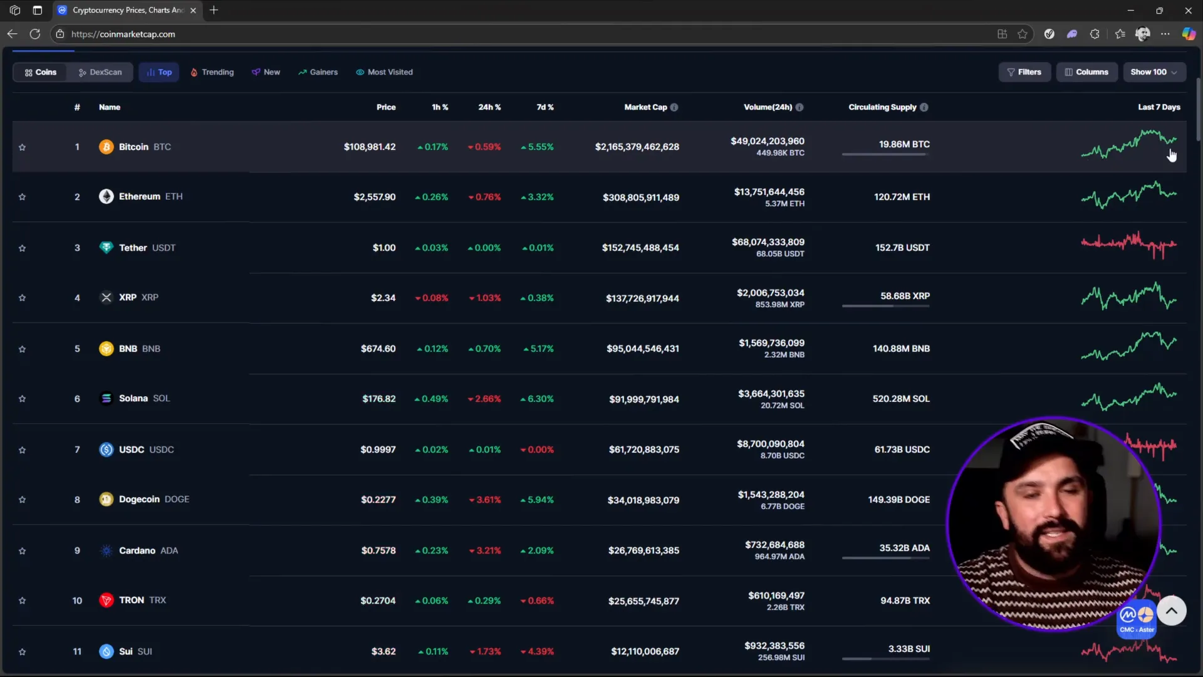The image size is (1203, 677).
Task: Click the Cardano coin logo
Action: [x=106, y=550]
